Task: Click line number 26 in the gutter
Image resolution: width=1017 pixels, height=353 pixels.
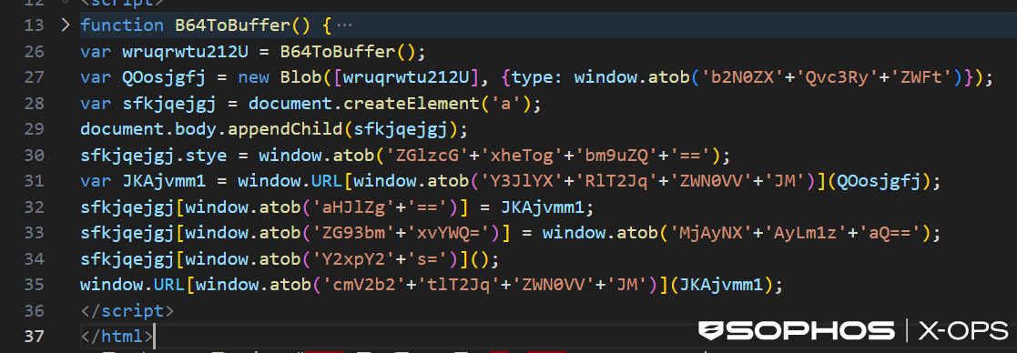Action: click(33, 51)
